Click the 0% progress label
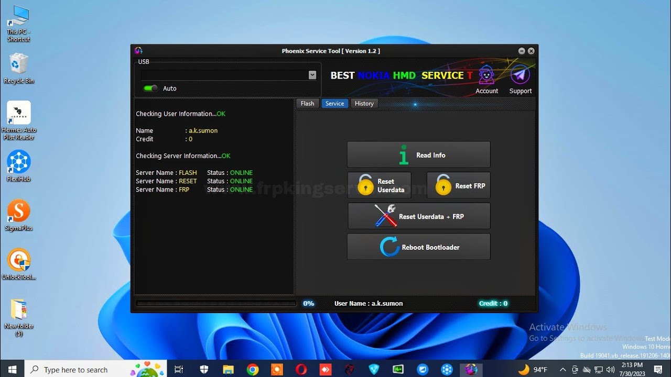The width and height of the screenshot is (671, 377). click(308, 303)
